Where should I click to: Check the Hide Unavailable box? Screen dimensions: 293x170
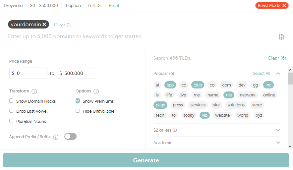pos(78,111)
